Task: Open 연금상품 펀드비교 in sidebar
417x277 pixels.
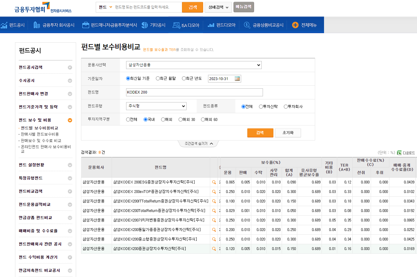Action: tap(35, 218)
